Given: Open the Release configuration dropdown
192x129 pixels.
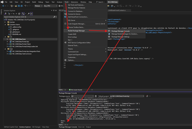Looking at the screenshot, I should point(38,6).
